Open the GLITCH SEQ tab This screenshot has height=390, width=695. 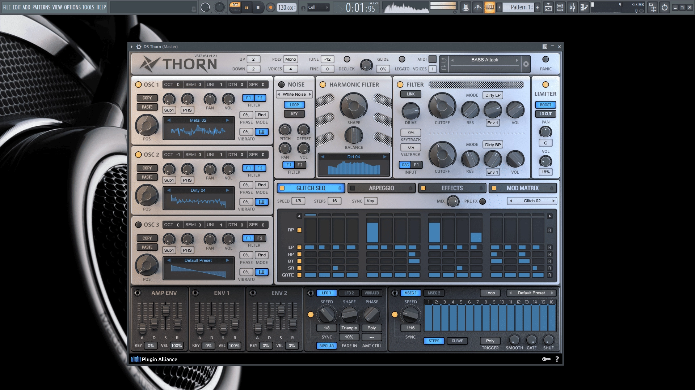(x=311, y=188)
